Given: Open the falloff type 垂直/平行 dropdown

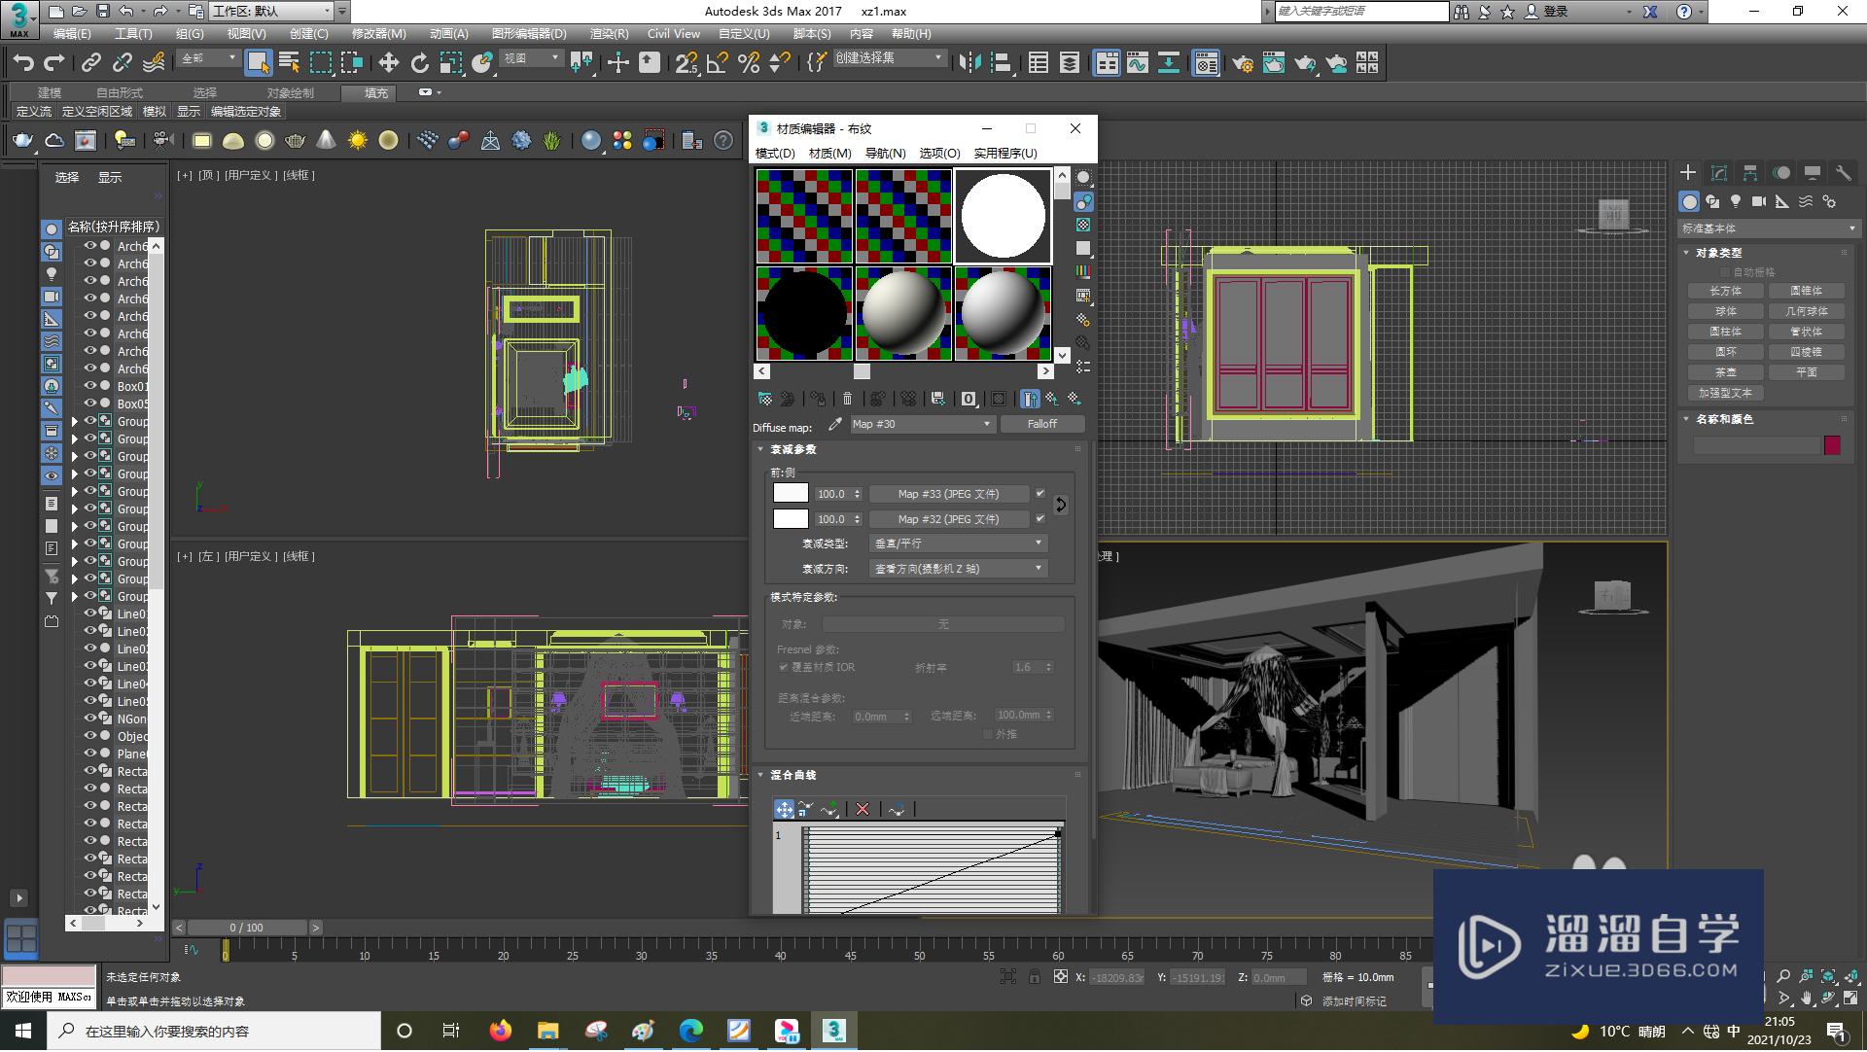Looking at the screenshot, I should click(x=958, y=544).
